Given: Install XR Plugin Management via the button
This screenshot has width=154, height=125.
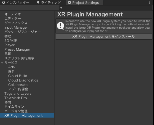Looking at the screenshot, I should point(104,37).
